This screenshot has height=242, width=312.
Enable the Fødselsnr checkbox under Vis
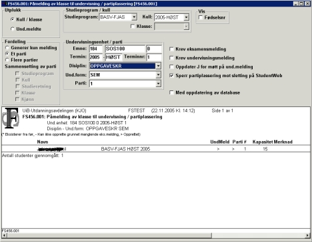pyautogui.click(x=201, y=17)
